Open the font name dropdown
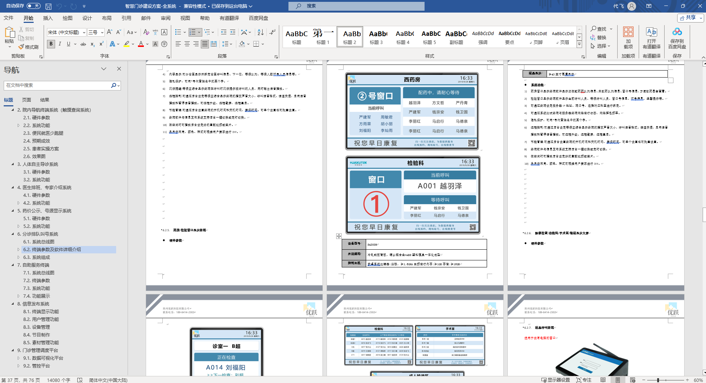Screen dimensions: 706x383 coord(84,33)
